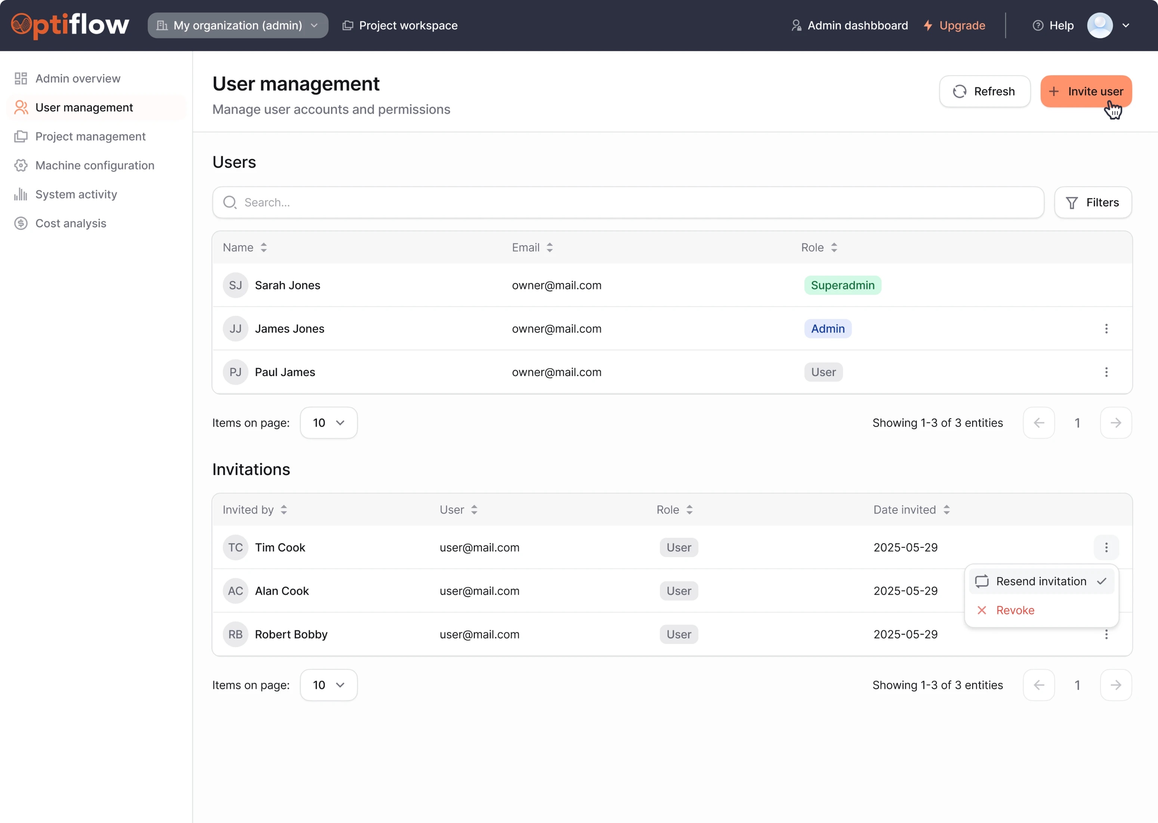Select Project management in sidebar
This screenshot has width=1158, height=823.
point(90,136)
